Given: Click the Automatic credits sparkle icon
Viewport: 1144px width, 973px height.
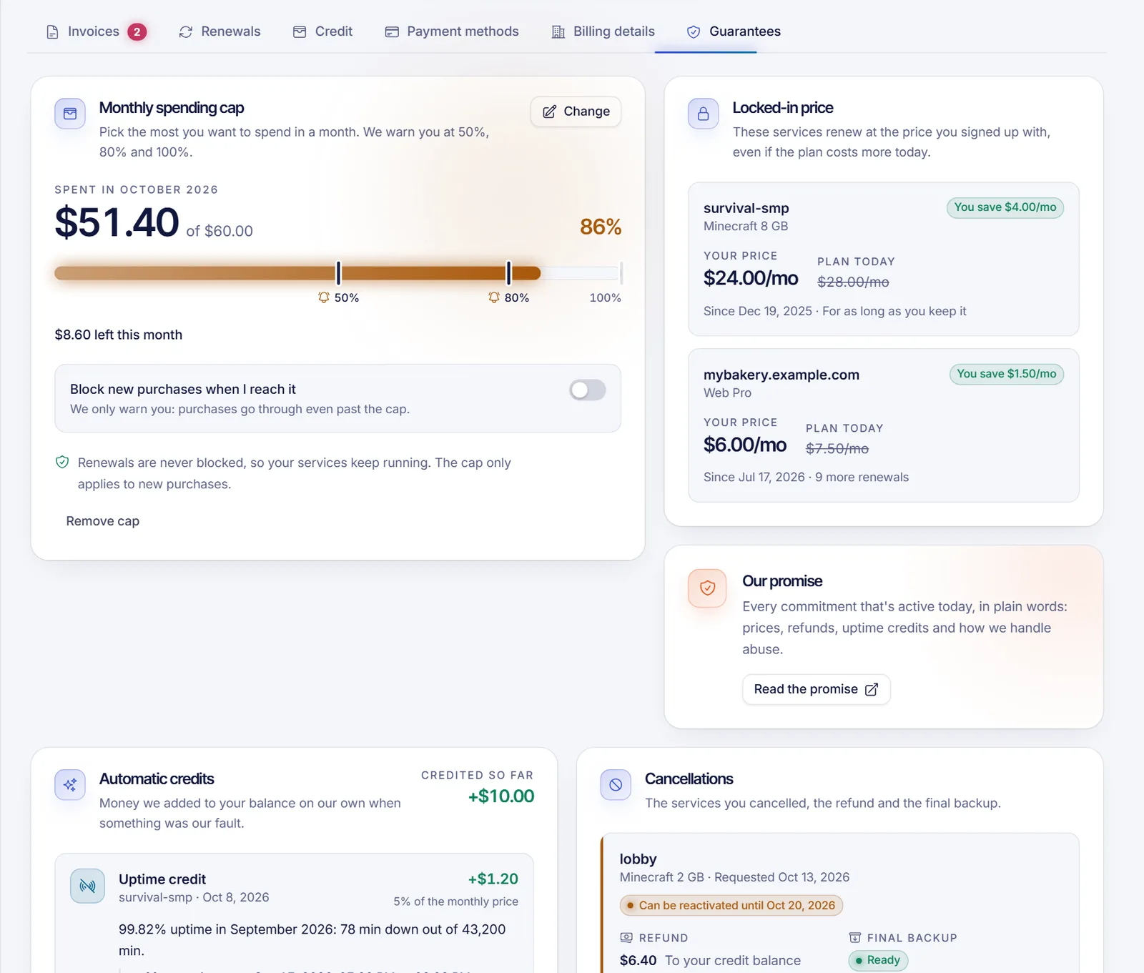Looking at the screenshot, I should [x=70, y=785].
